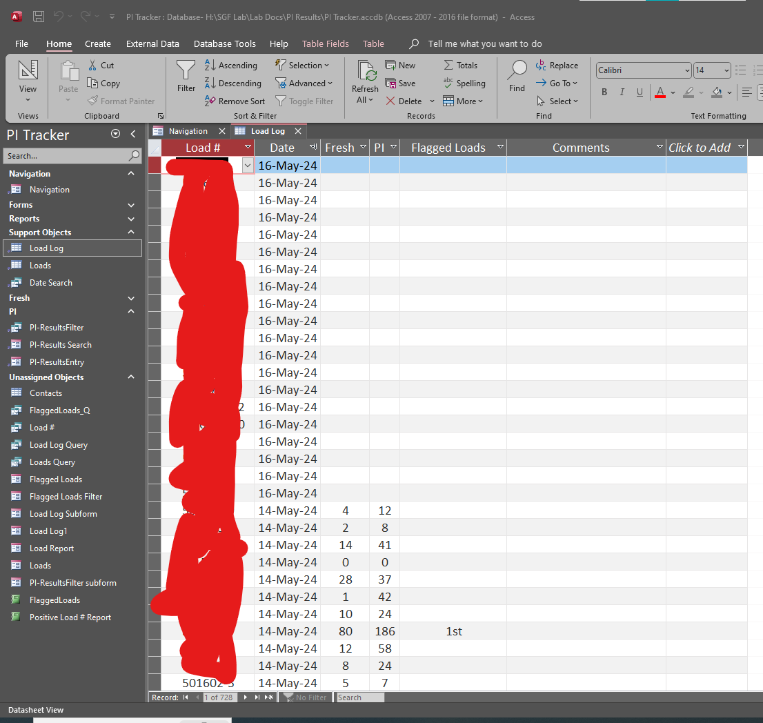Screen dimensions: 763x723
Task: Open the font color picker arrow
Action: coord(674,92)
